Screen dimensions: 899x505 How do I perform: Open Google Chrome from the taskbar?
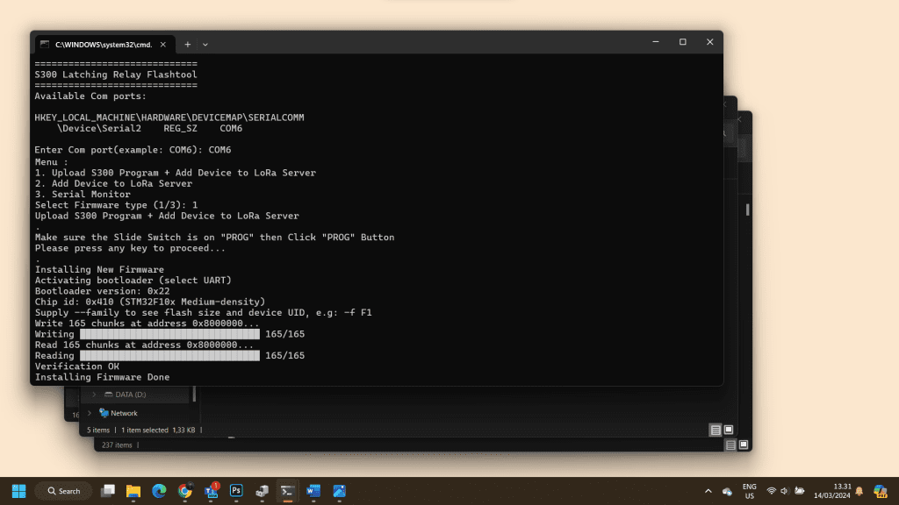coord(184,491)
